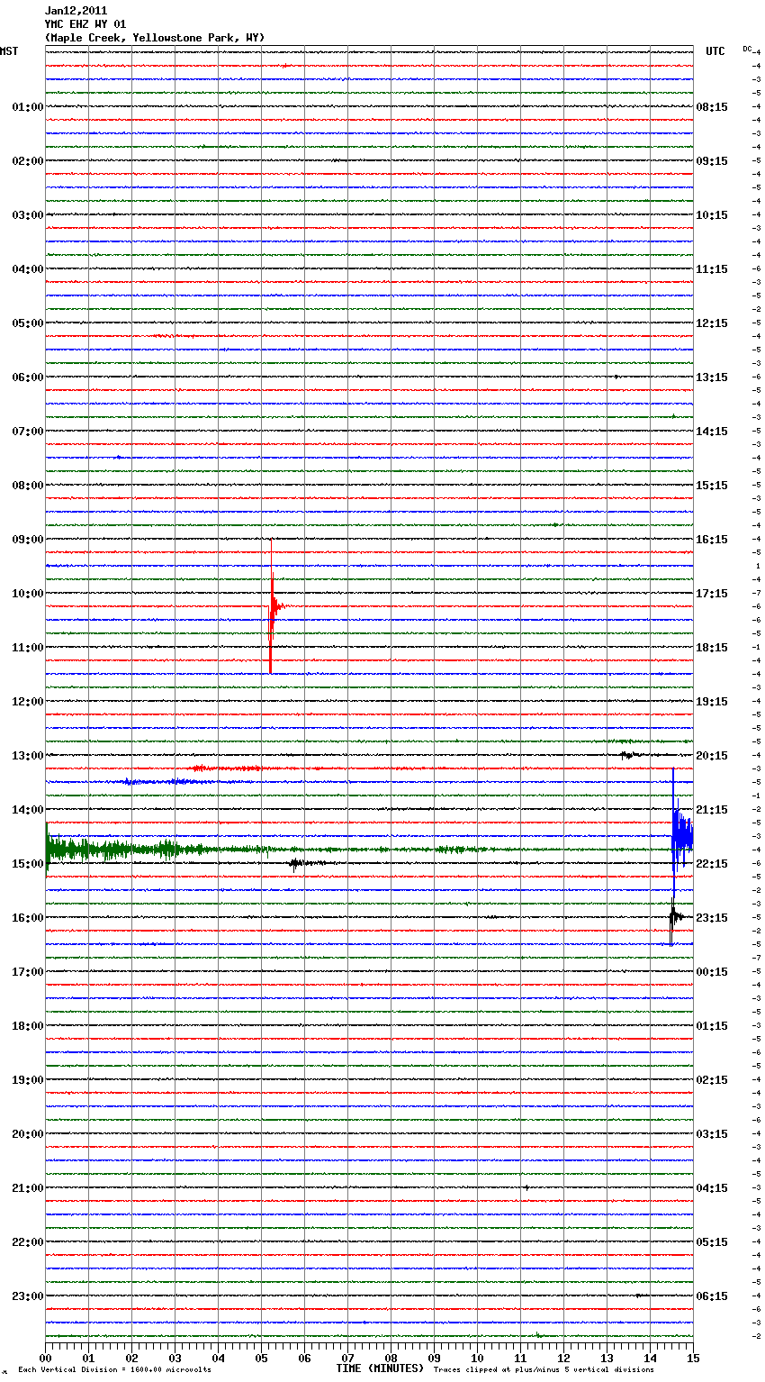This screenshot has width=765, height=1382.
Task: Select the '08:00' MST time label
Action: pyautogui.click(x=28, y=486)
